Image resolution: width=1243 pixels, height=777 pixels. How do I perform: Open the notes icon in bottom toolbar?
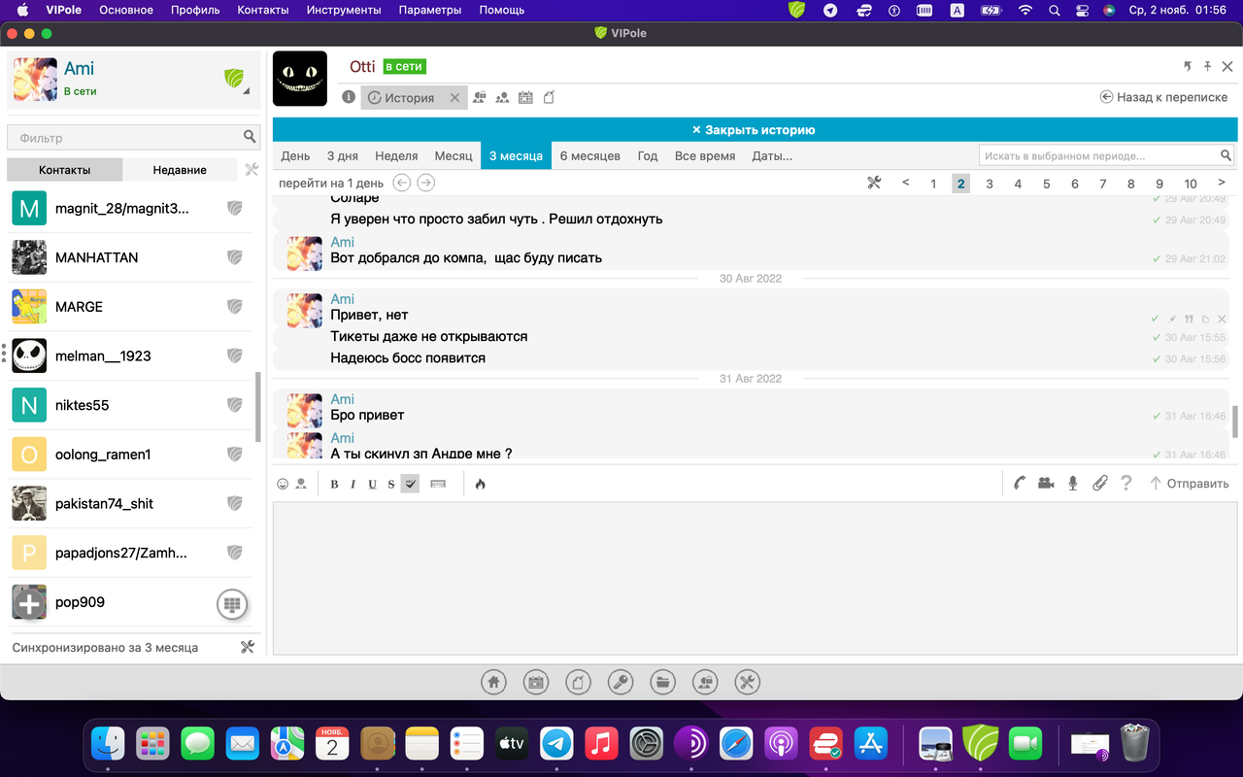point(578,682)
